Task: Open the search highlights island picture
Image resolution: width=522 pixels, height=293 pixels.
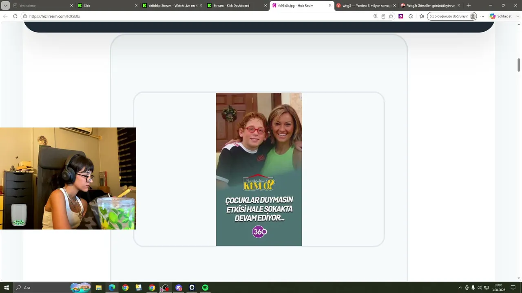Action: tap(80, 288)
